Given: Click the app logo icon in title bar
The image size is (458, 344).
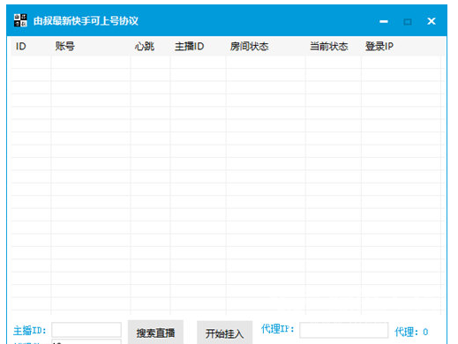Looking at the screenshot, I should [x=20, y=20].
